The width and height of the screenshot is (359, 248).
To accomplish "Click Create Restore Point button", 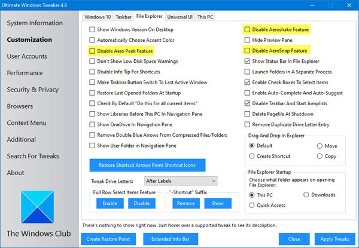I will [108, 239].
